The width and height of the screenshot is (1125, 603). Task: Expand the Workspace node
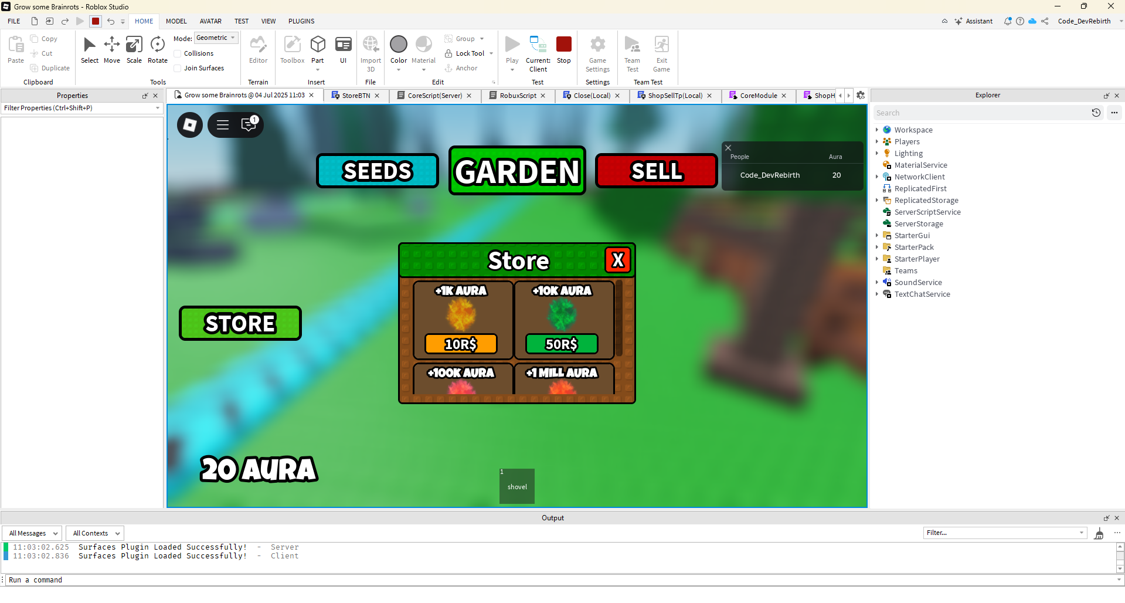[877, 130]
